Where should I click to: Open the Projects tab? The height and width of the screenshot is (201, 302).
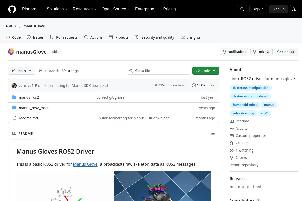coord(119,37)
